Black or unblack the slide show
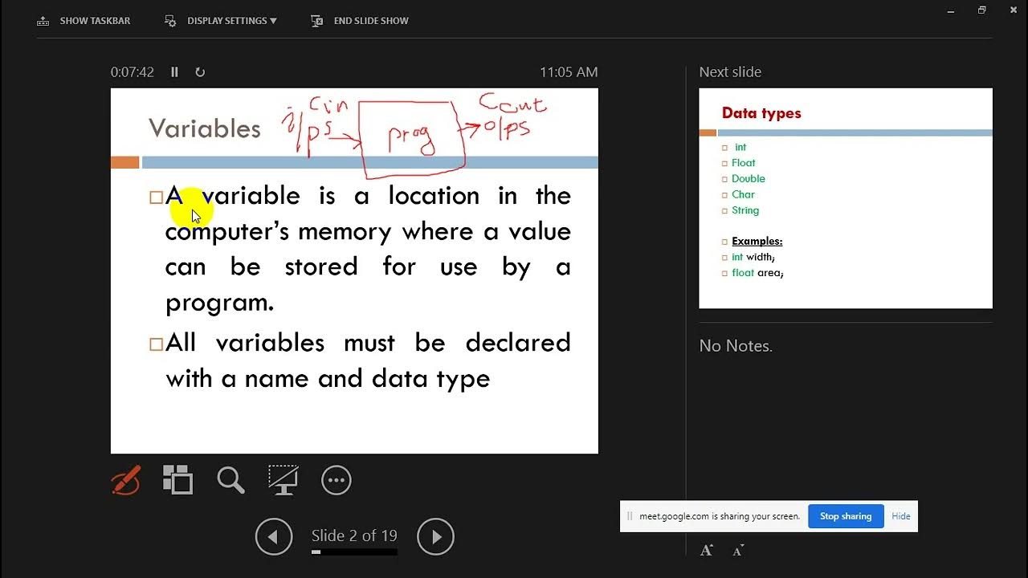Image resolution: width=1028 pixels, height=578 pixels. click(283, 480)
